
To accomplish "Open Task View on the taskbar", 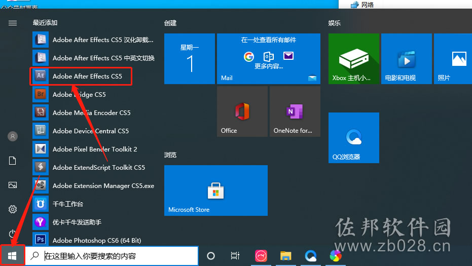I will click(x=235, y=256).
